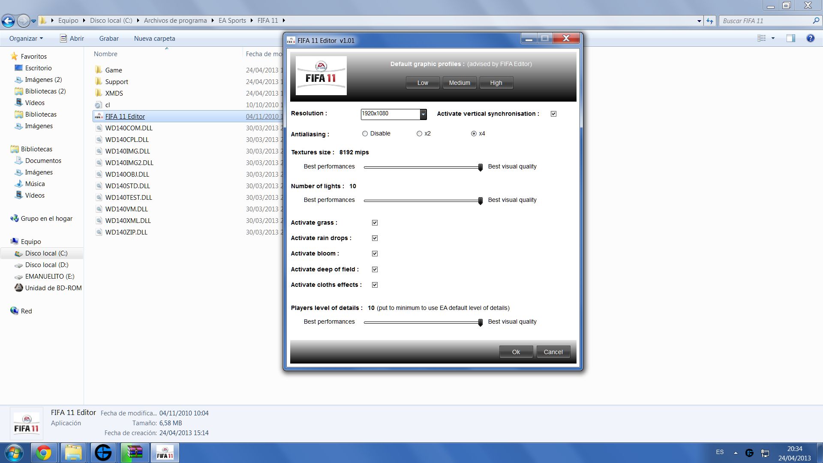
Task: Open Explorer help icon
Action: click(x=810, y=38)
